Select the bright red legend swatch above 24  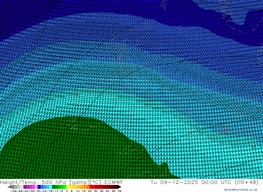point(91,187)
